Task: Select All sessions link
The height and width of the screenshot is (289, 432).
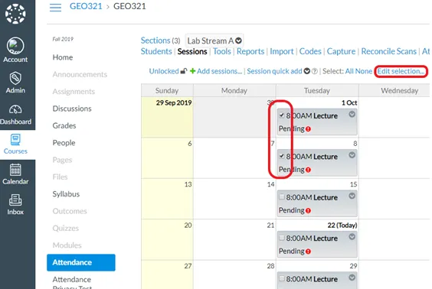Action: [x=349, y=71]
